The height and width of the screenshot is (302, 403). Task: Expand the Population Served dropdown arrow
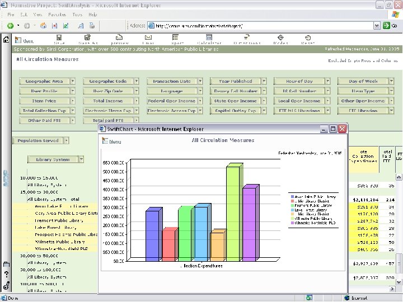(x=66, y=140)
